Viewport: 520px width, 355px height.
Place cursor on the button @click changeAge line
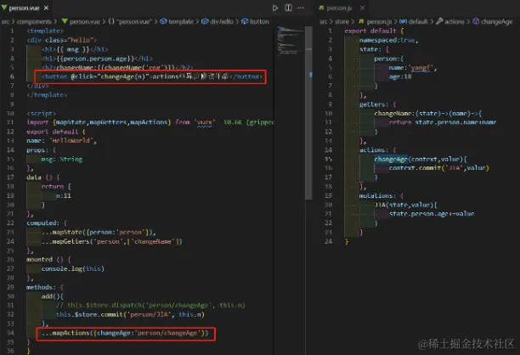[x=152, y=76]
